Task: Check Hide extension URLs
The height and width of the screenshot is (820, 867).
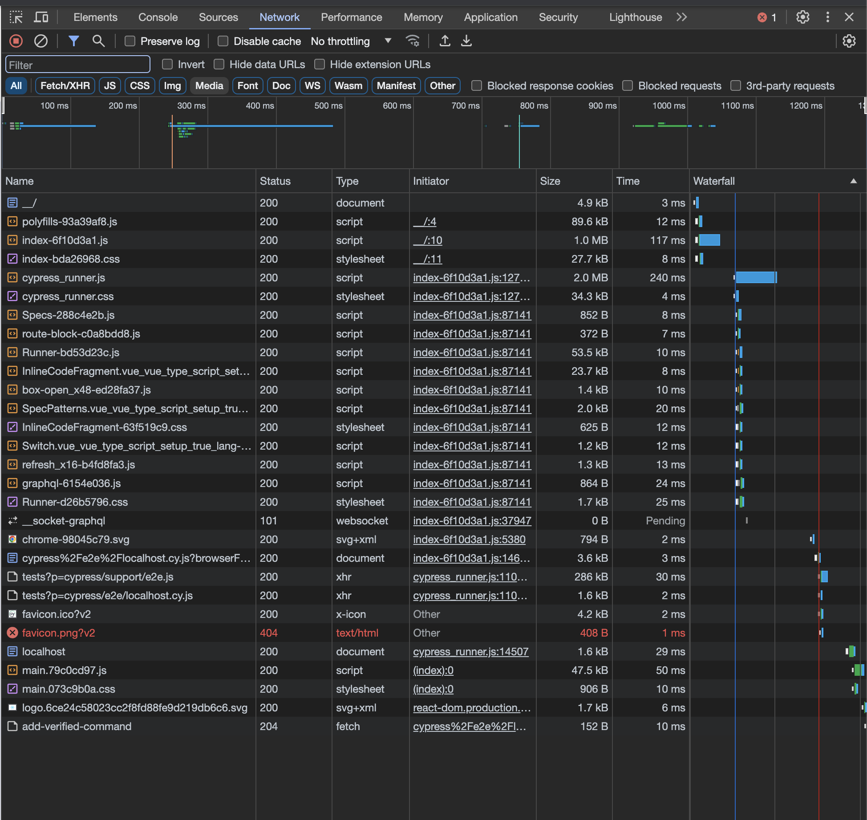Action: point(320,65)
